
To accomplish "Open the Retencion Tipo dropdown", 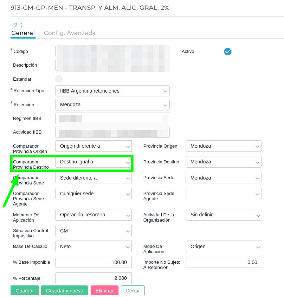I will click(x=112, y=91).
